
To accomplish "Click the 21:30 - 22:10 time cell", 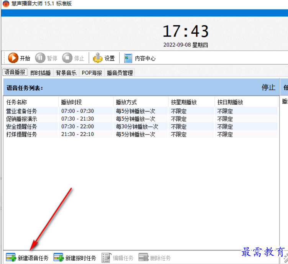I will pyautogui.click(x=77, y=134).
